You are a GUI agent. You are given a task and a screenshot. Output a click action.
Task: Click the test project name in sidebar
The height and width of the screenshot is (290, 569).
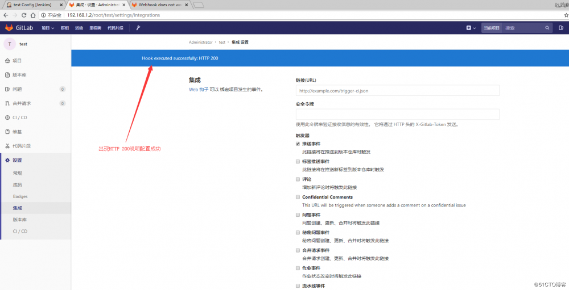click(23, 44)
